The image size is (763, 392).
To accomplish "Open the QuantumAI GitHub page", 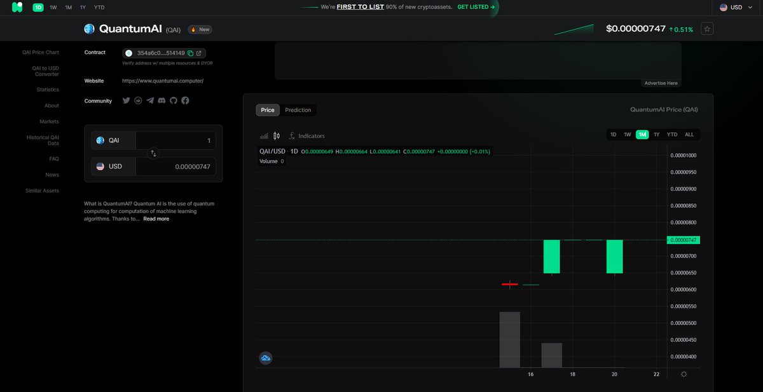I will [x=173, y=100].
